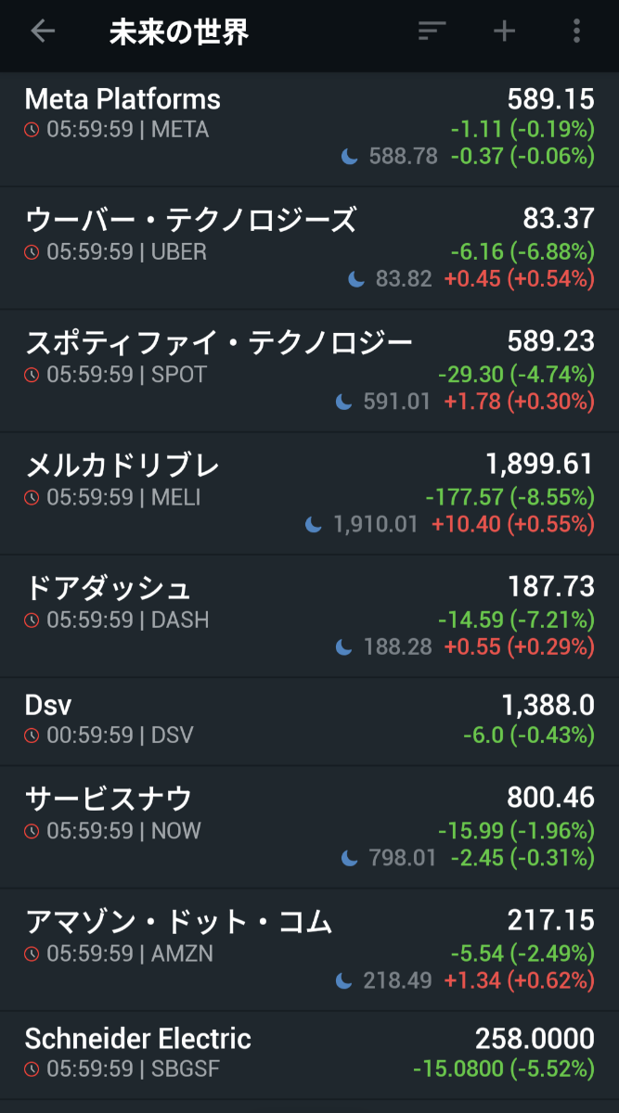Image resolution: width=619 pixels, height=1113 pixels.
Task: Tap the moon icon in MELI row
Action: coord(314,525)
